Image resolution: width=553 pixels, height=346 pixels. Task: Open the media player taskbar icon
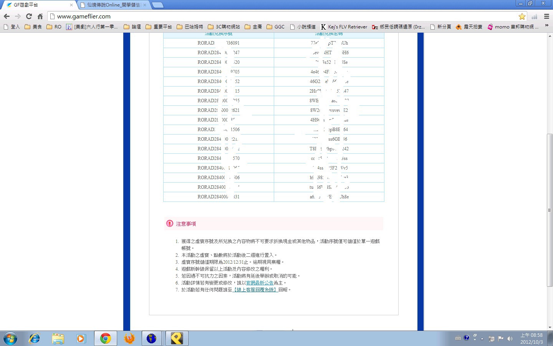click(x=81, y=339)
